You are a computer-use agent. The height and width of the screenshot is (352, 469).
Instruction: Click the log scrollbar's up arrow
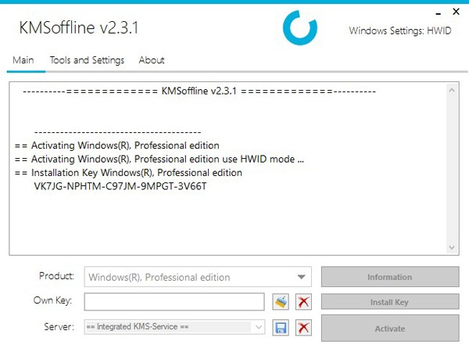(x=453, y=90)
